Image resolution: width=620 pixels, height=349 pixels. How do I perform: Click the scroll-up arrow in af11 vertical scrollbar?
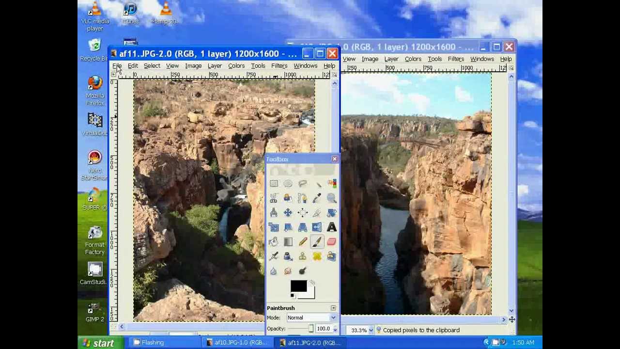pos(334,83)
